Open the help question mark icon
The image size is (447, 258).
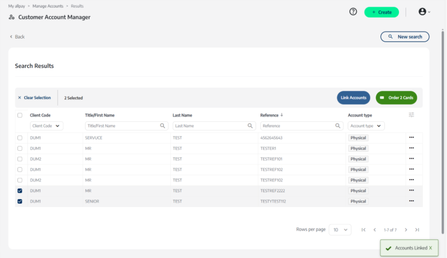pos(353,11)
